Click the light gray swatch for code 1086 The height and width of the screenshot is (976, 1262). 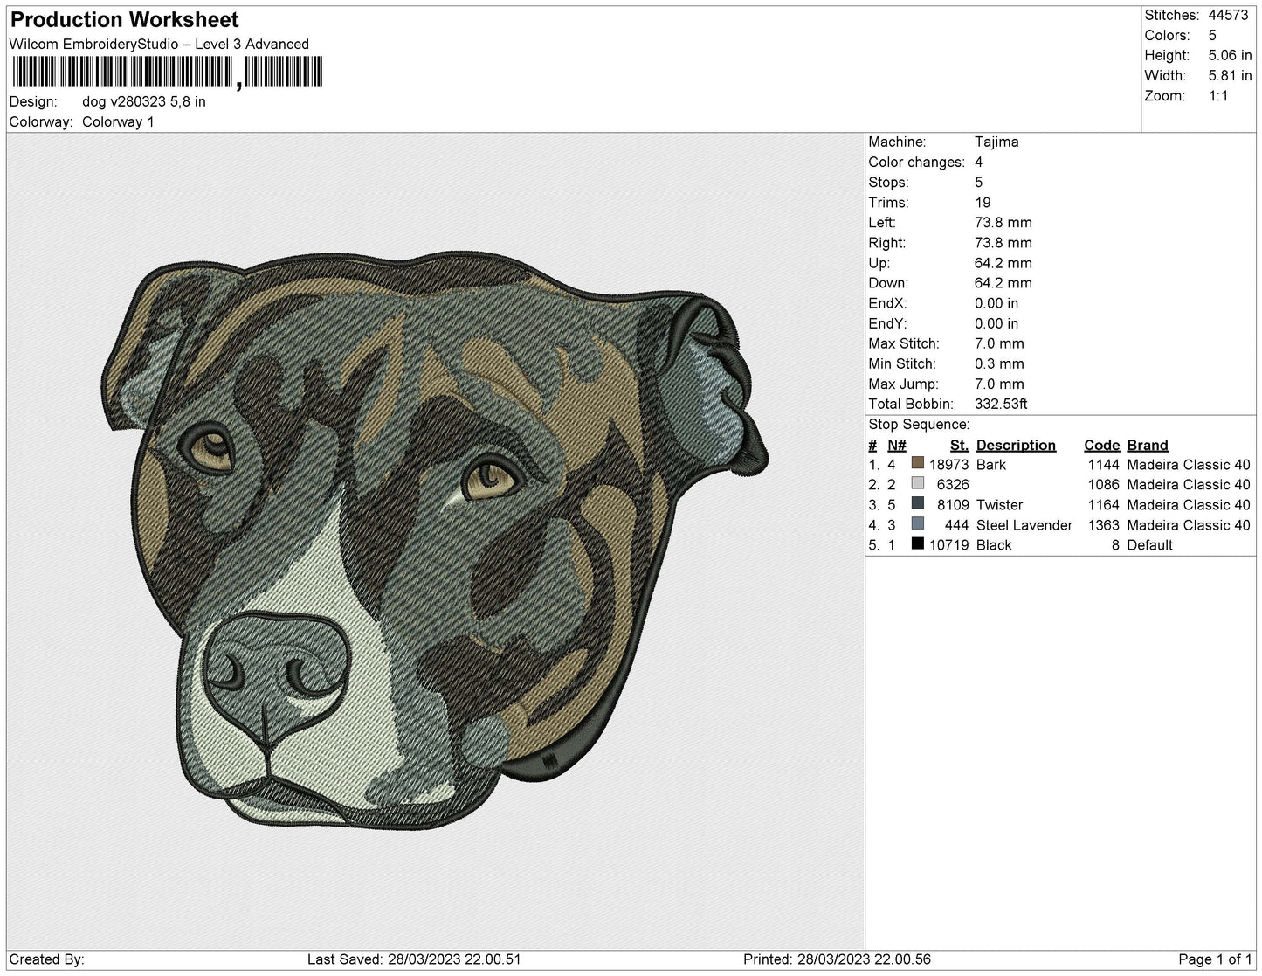point(917,484)
